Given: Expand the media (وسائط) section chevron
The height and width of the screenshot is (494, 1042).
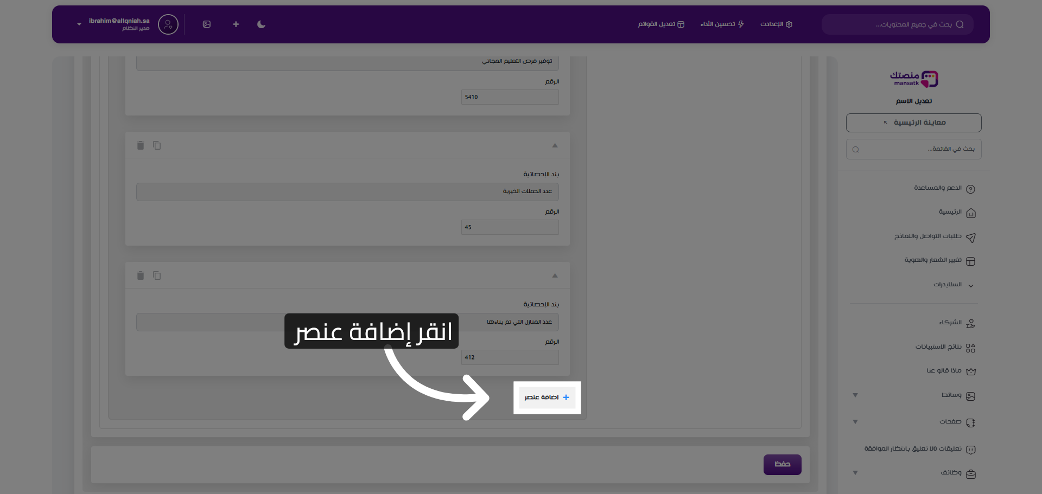Looking at the screenshot, I should pyautogui.click(x=855, y=395).
